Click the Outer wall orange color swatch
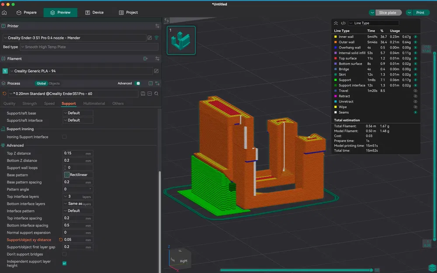The height and width of the screenshot is (273, 437). click(335, 42)
